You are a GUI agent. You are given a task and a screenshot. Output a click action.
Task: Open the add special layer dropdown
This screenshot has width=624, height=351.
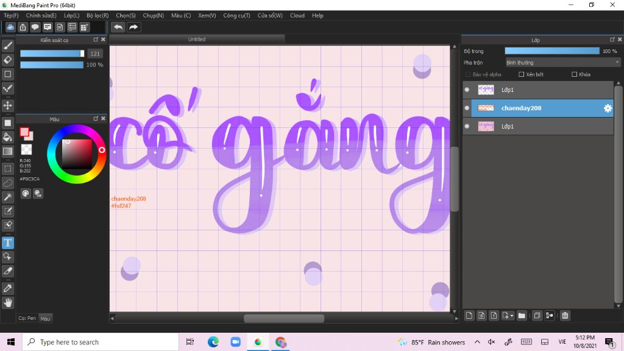(508, 316)
